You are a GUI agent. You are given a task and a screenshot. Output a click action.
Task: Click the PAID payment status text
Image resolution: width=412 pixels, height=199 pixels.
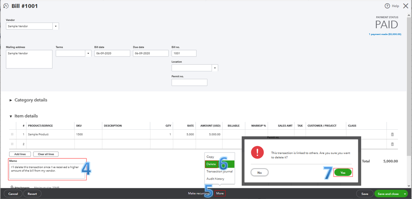click(386, 25)
